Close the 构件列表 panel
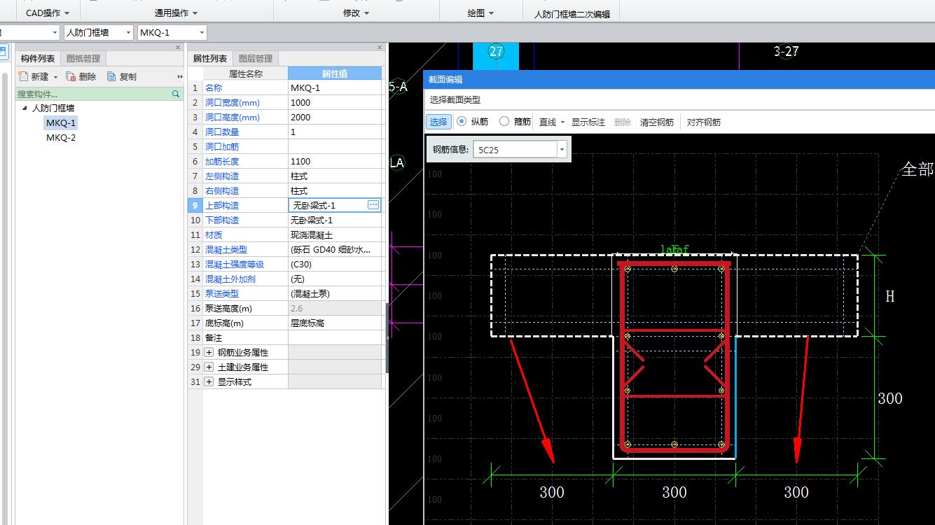The height and width of the screenshot is (525, 935). pyautogui.click(x=178, y=48)
